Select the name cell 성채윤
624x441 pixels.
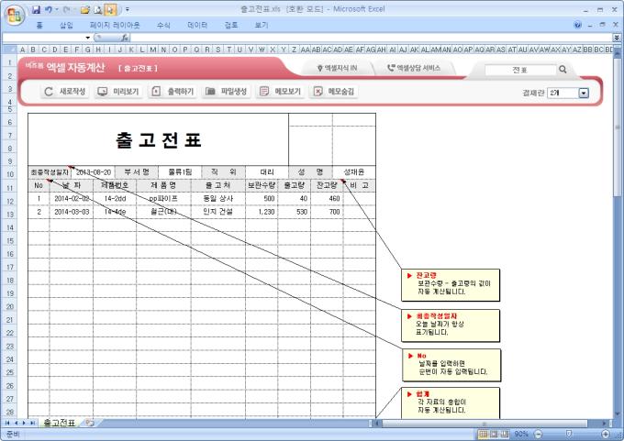coord(354,172)
